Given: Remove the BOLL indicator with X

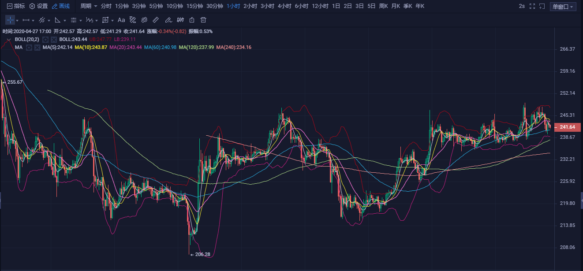Looking at the screenshot, I should [54, 39].
